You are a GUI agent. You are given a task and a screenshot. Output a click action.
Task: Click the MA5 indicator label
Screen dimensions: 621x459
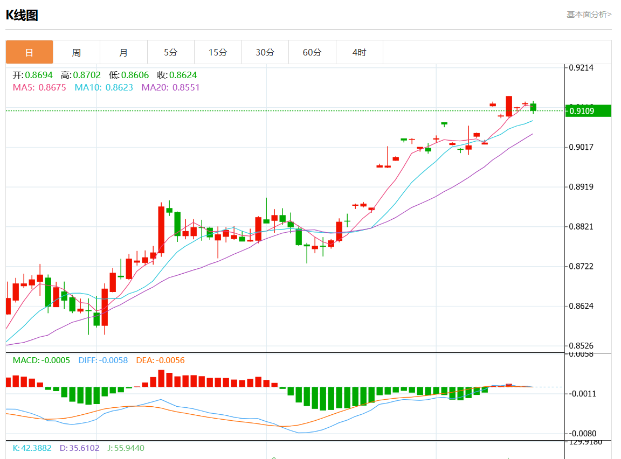(39, 87)
